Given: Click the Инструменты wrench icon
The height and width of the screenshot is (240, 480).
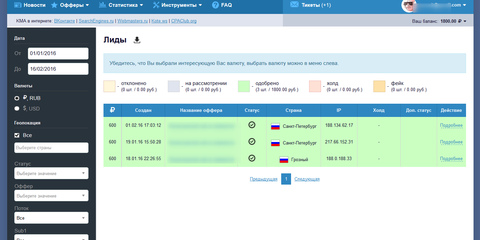Looking at the screenshot, I should (x=156, y=5).
